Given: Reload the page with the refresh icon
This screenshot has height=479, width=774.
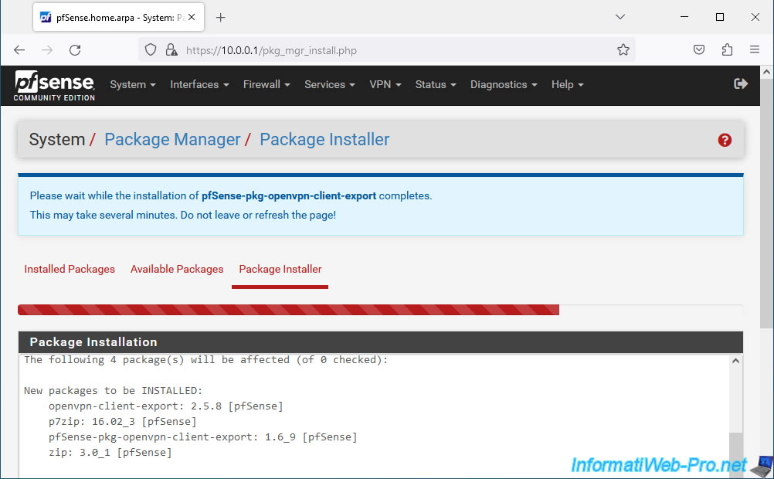Looking at the screenshot, I should [x=75, y=50].
